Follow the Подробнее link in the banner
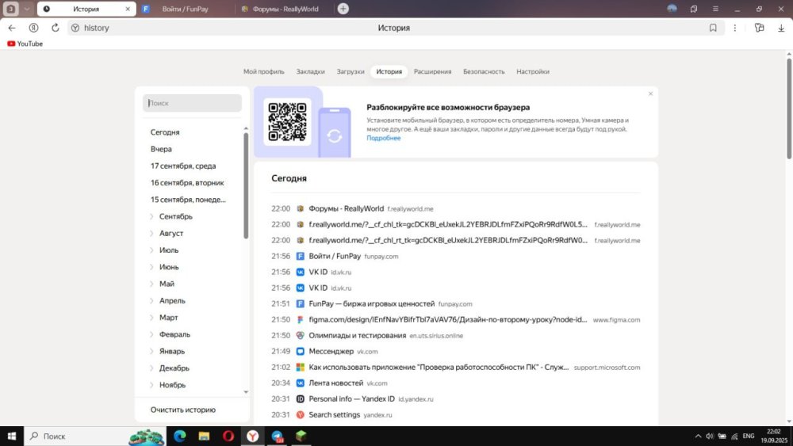793x446 pixels. pos(383,138)
